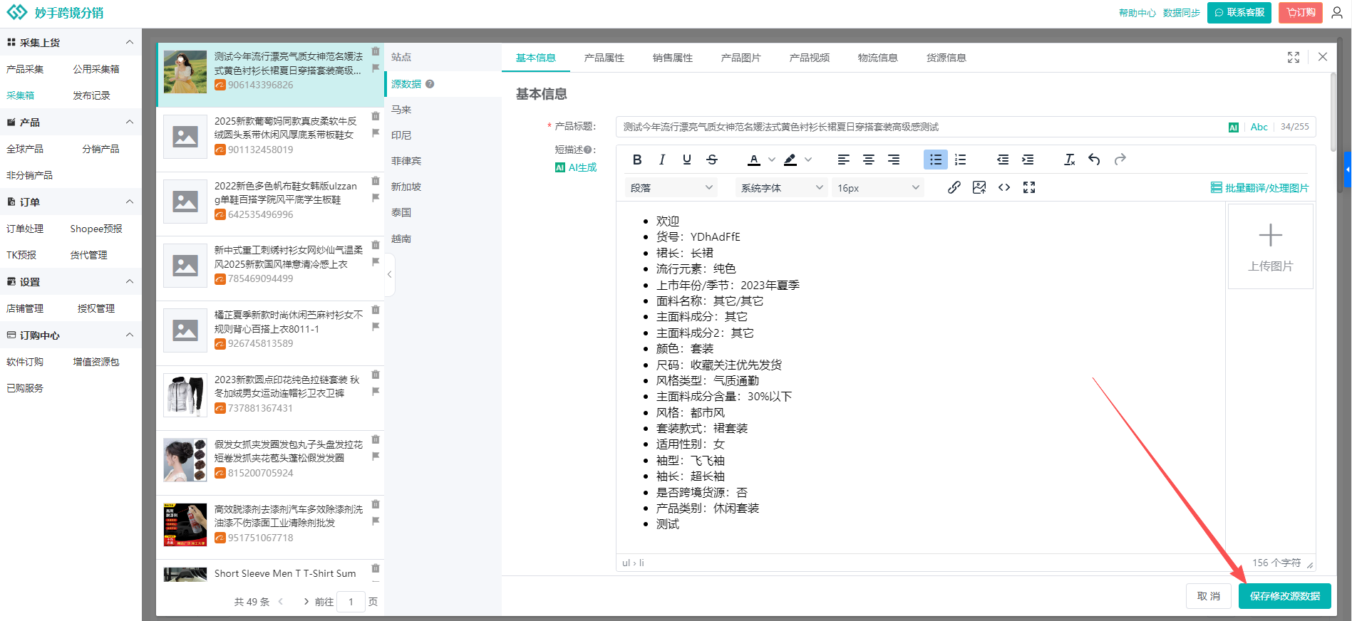This screenshot has width=1352, height=621.
Task: Open the text color picker arrow
Action: (x=771, y=160)
